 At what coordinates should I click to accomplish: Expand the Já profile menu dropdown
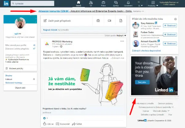(140, 4)
